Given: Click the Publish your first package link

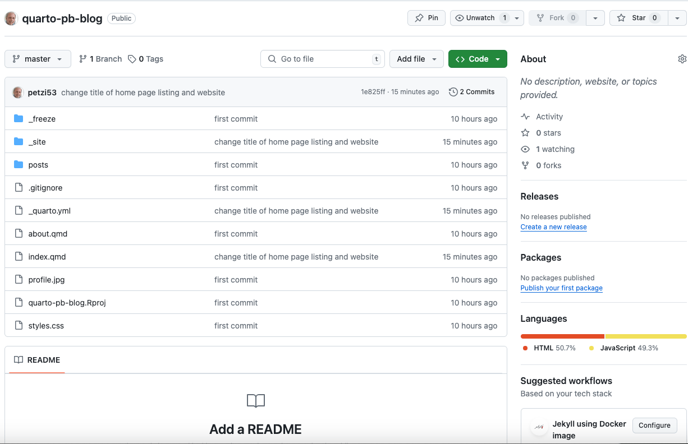Looking at the screenshot, I should tap(561, 288).
